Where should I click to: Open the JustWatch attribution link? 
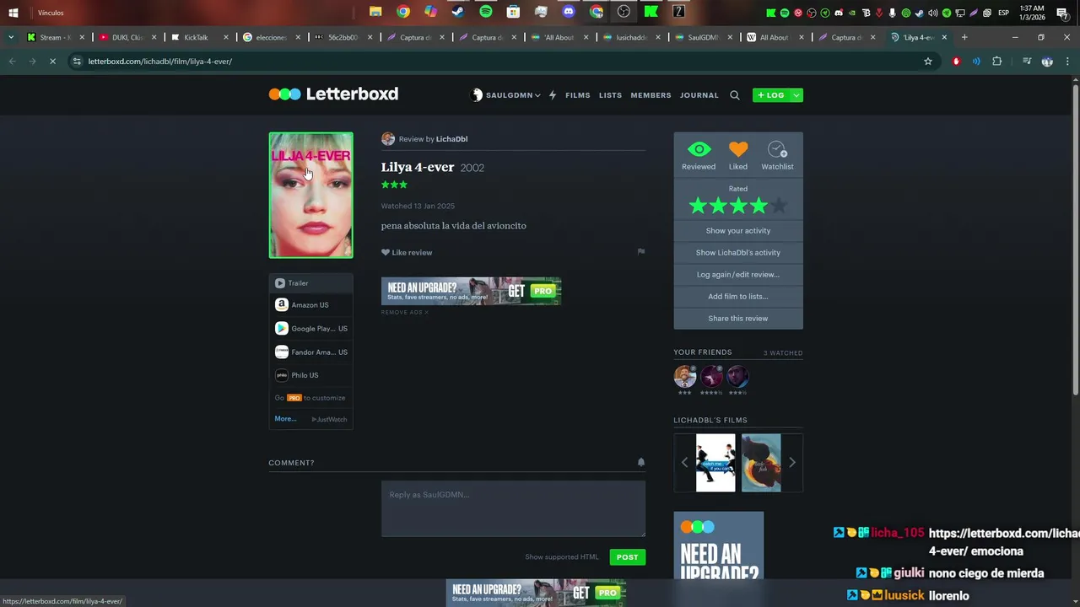coord(329,419)
